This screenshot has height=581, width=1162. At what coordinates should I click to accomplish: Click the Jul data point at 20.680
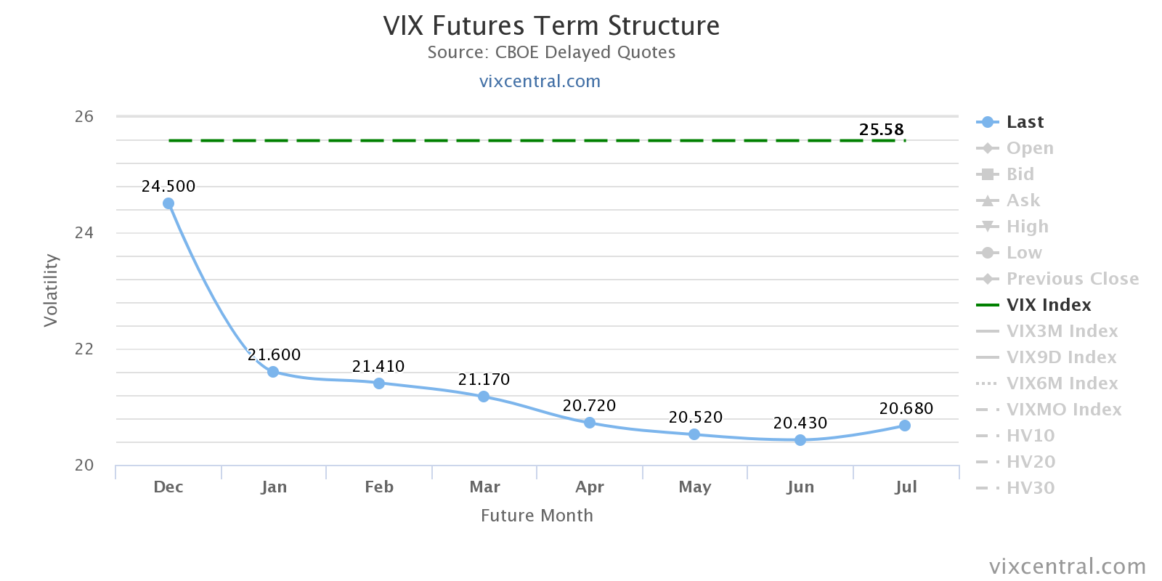point(905,426)
